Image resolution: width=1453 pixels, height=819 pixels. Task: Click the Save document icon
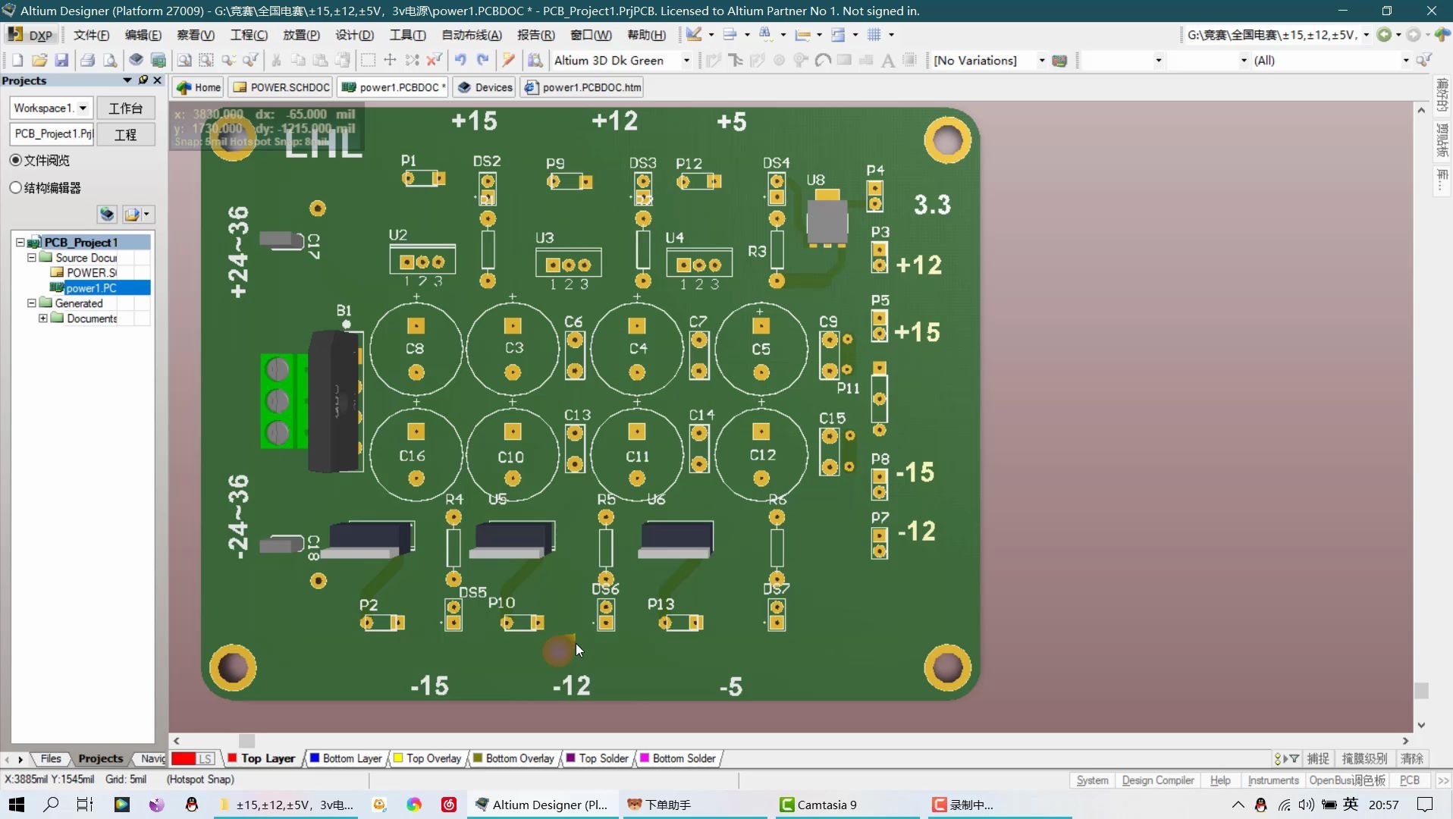[x=62, y=60]
